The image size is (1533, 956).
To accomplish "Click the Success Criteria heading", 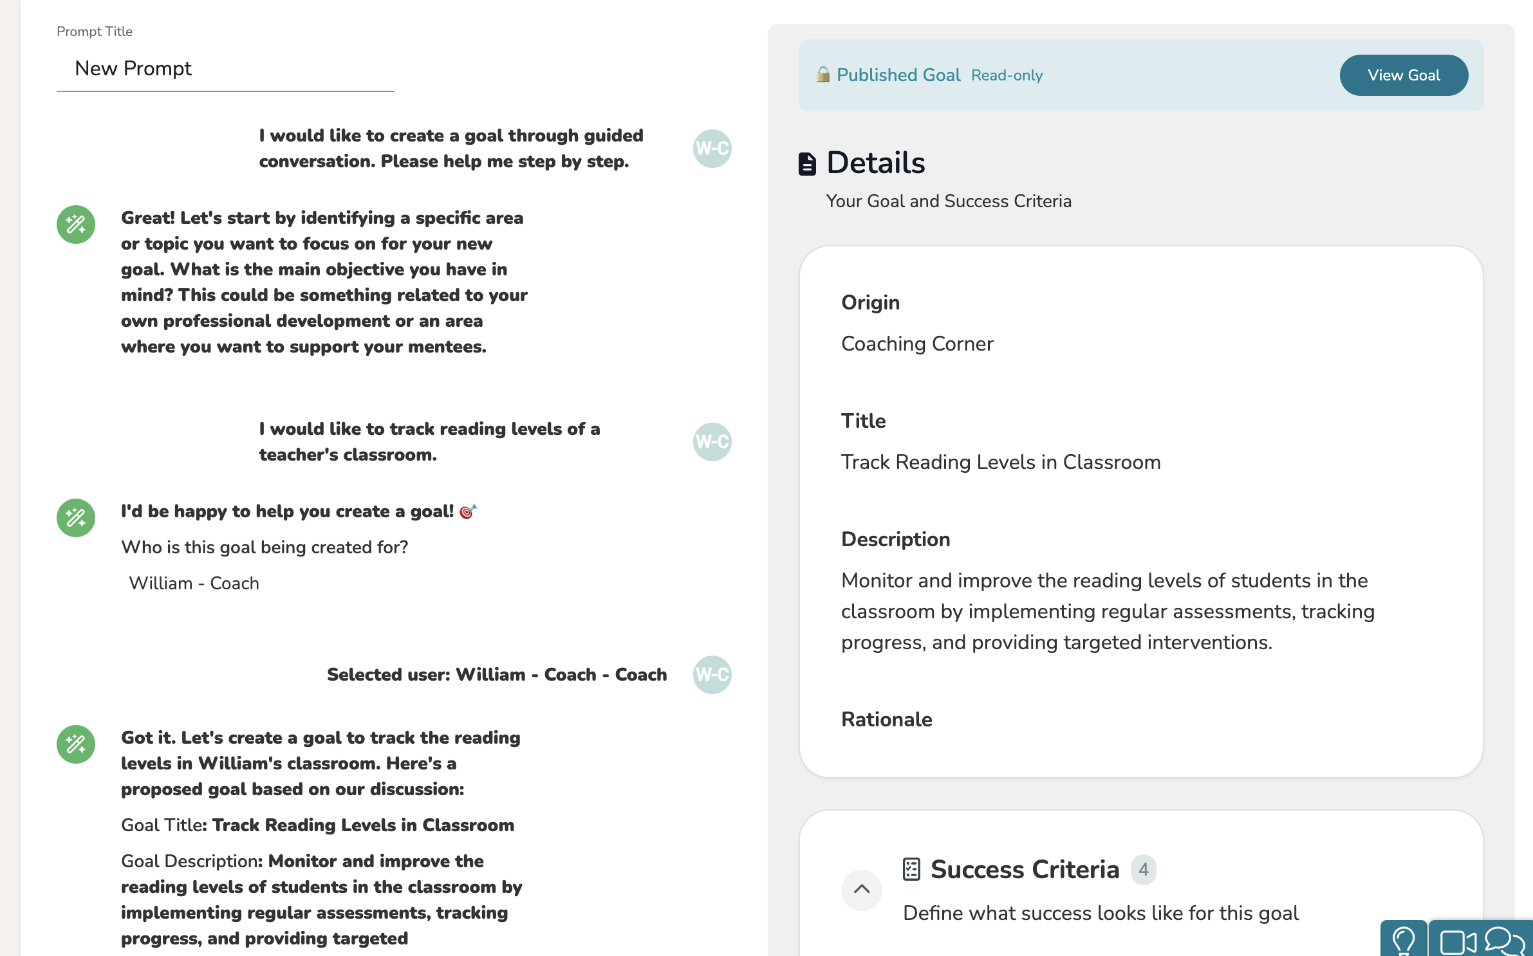I will (1025, 870).
